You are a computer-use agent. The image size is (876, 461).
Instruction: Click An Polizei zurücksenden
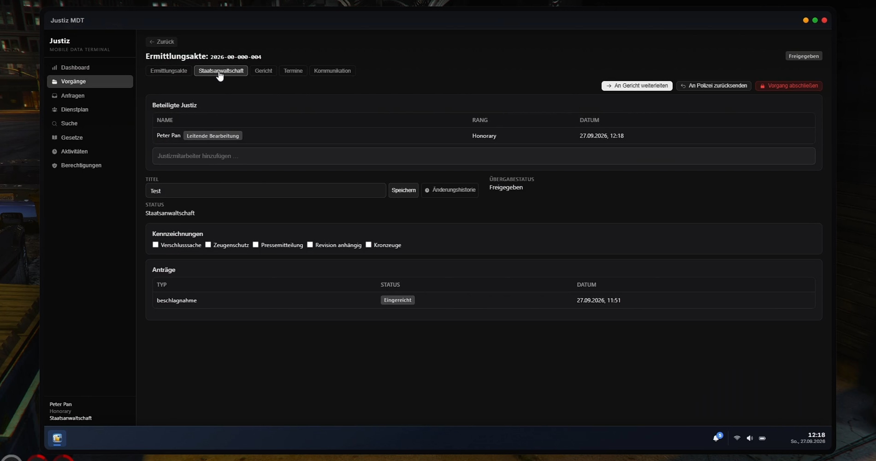point(714,86)
